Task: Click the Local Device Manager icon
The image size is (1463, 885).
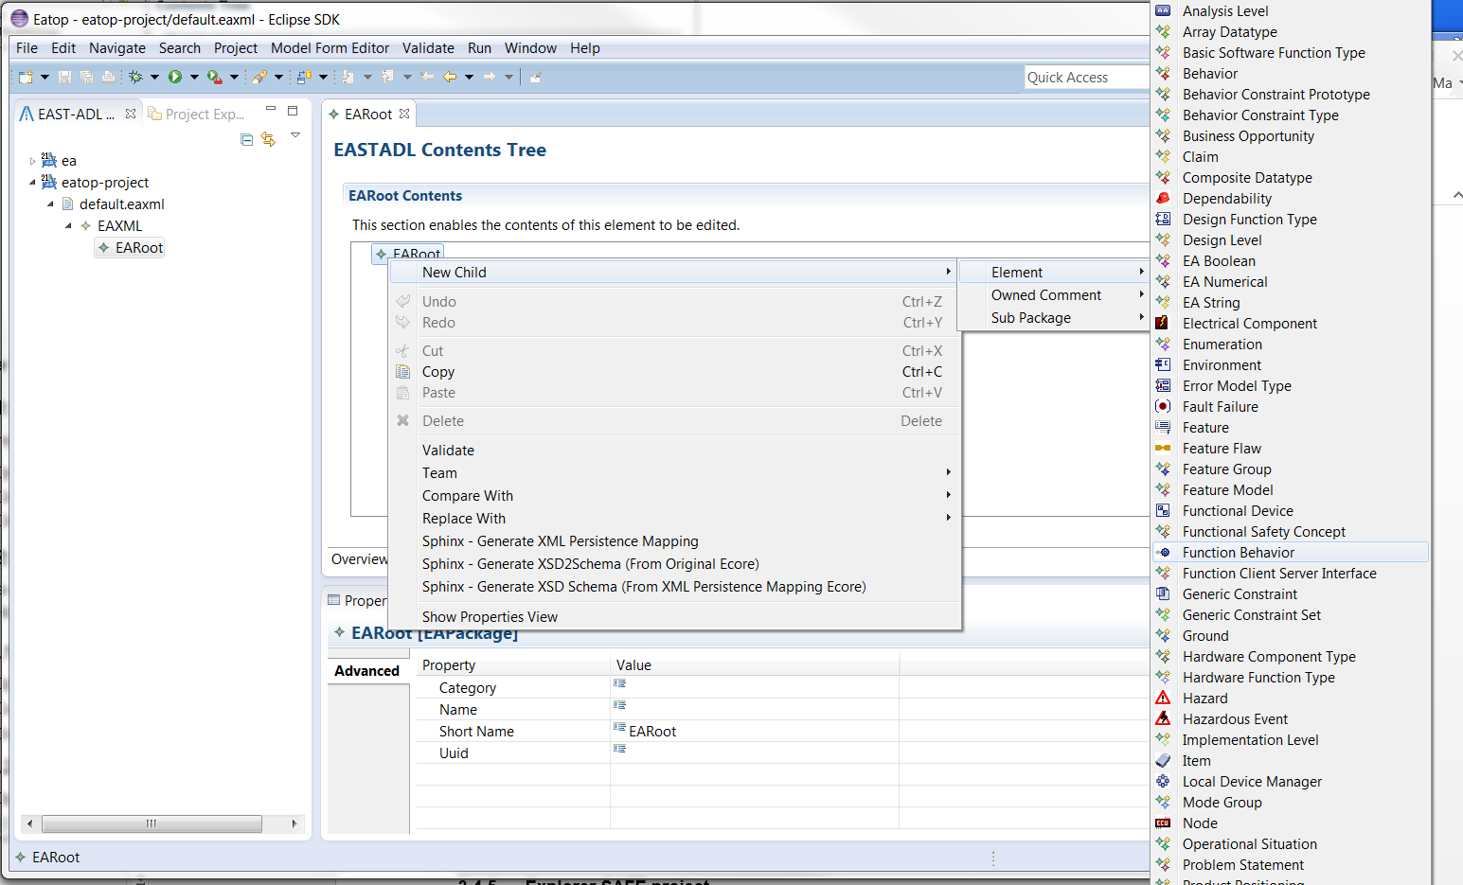Action: [1163, 782]
